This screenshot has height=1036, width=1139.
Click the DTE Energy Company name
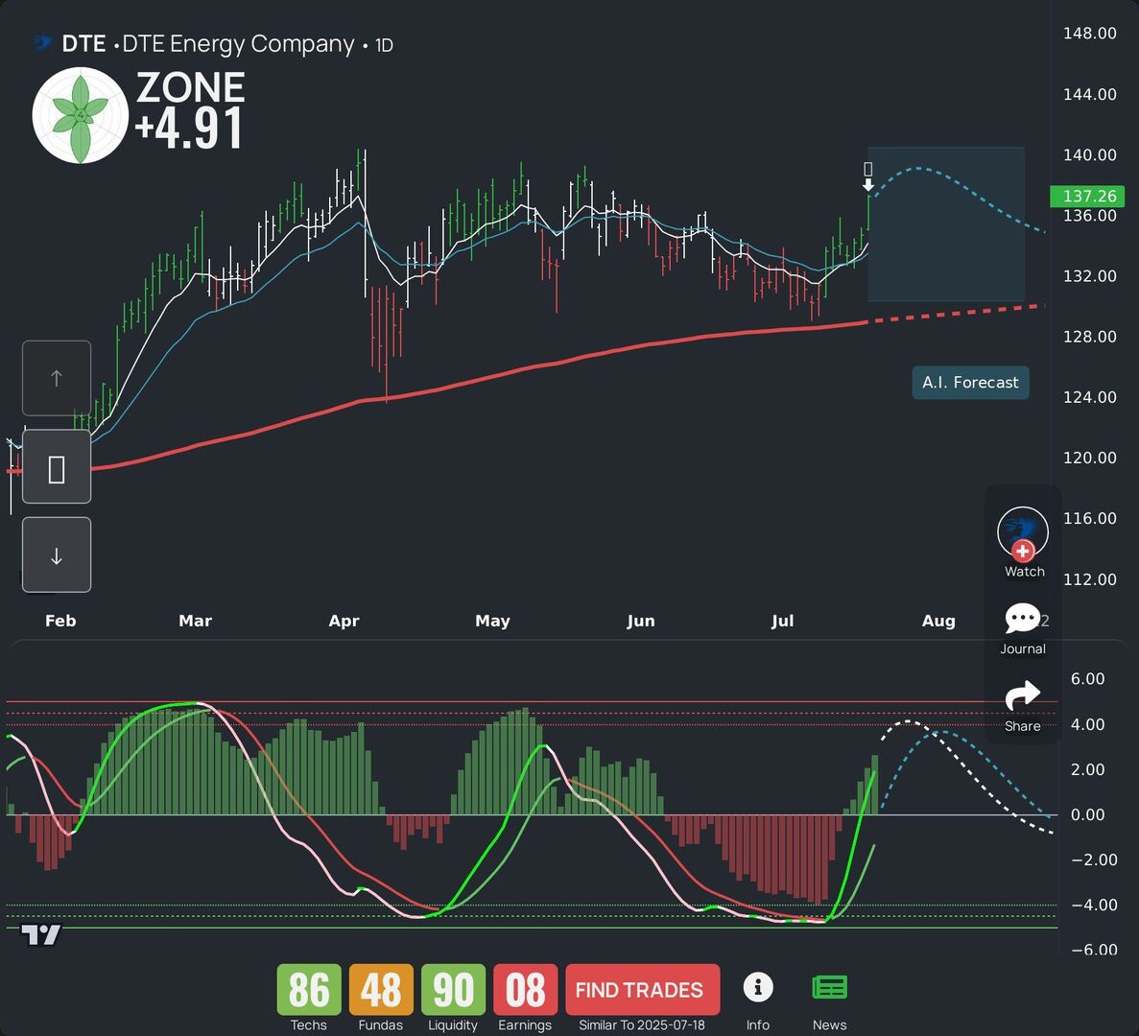click(x=238, y=44)
